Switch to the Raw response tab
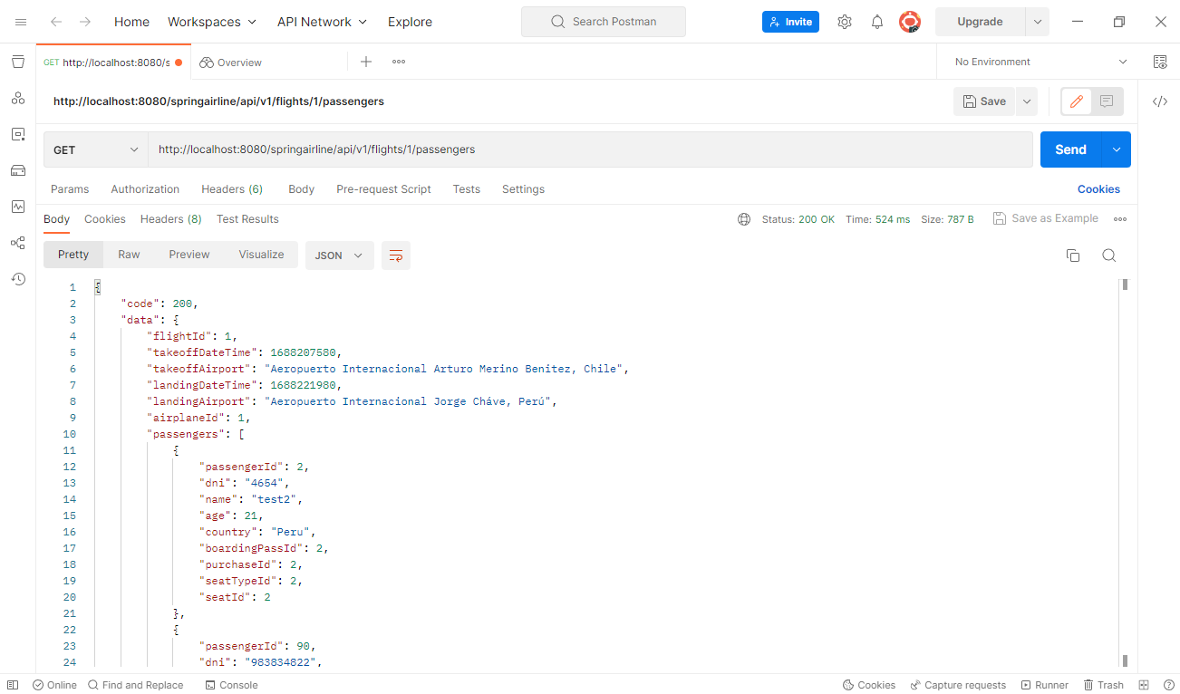The width and height of the screenshot is (1180, 694). (129, 255)
